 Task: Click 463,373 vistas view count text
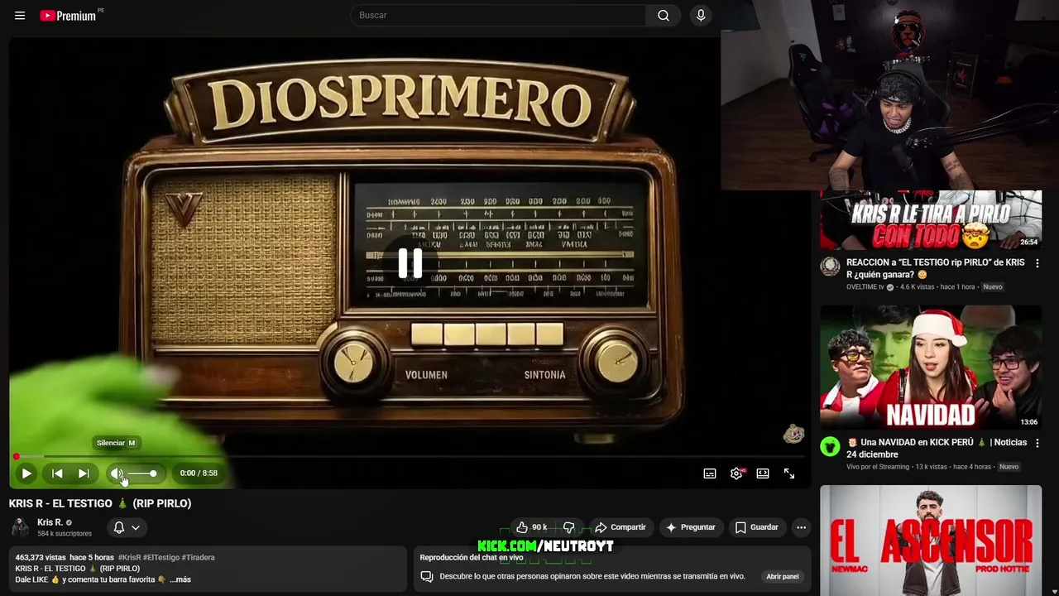tap(41, 558)
